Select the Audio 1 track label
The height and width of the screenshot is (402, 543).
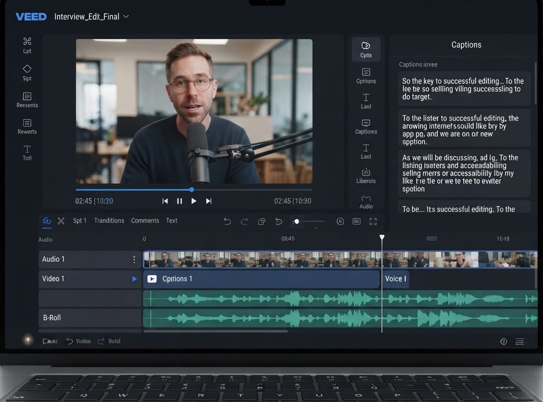(x=53, y=259)
